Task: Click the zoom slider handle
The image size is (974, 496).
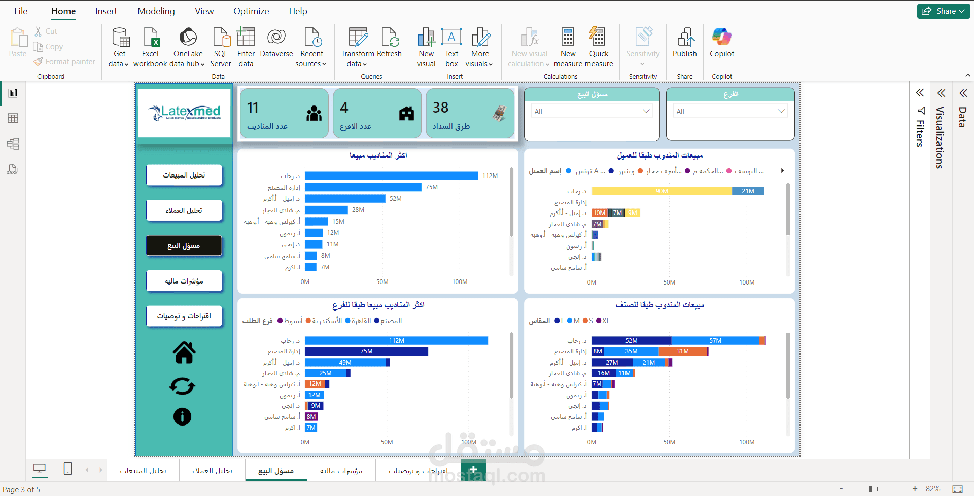Action: [871, 489]
